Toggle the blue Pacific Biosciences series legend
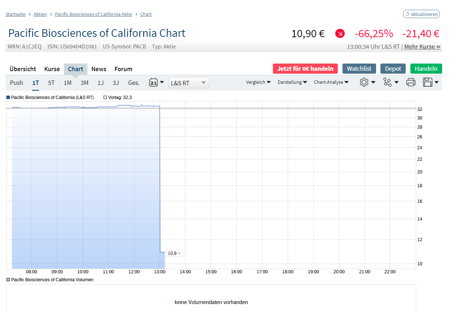Screen dimensions: 449x312 coord(8,97)
